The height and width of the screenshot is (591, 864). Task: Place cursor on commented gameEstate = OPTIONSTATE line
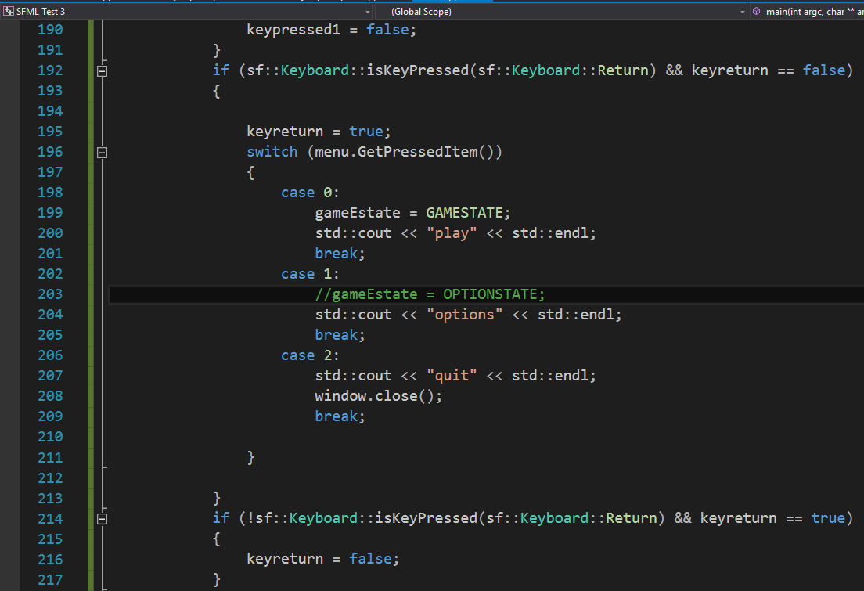[x=430, y=294]
